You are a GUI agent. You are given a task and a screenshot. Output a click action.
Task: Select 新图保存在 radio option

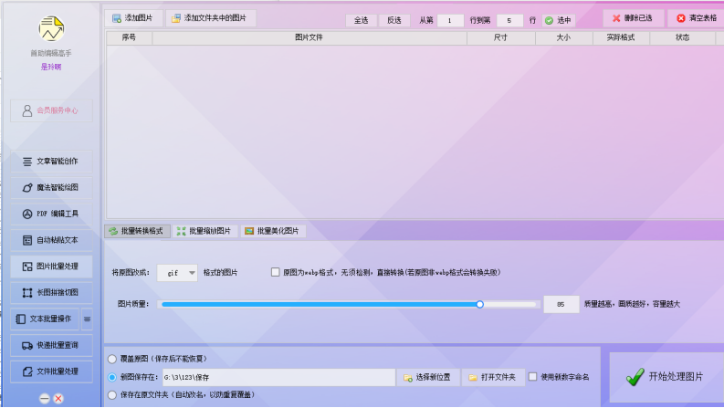(x=112, y=377)
